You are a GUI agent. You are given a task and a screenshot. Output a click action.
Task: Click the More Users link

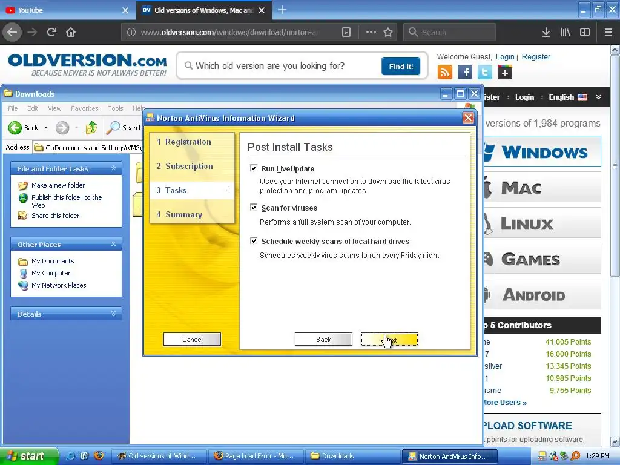504,403
